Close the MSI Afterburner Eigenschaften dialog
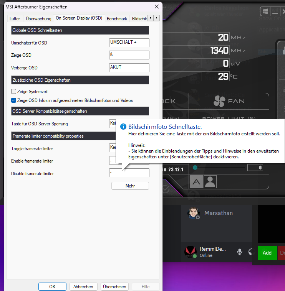 pyautogui.click(x=157, y=7)
